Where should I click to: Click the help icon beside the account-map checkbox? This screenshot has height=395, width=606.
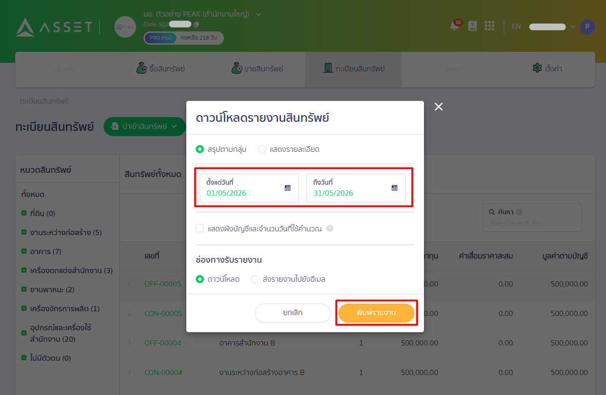[x=329, y=228]
